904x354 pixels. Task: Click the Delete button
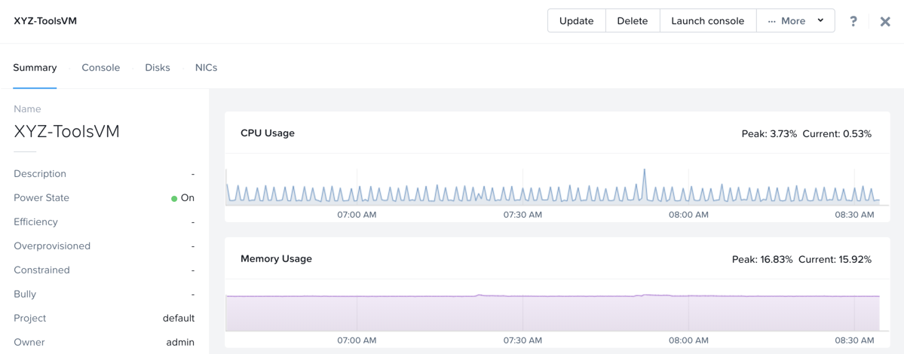tap(633, 21)
